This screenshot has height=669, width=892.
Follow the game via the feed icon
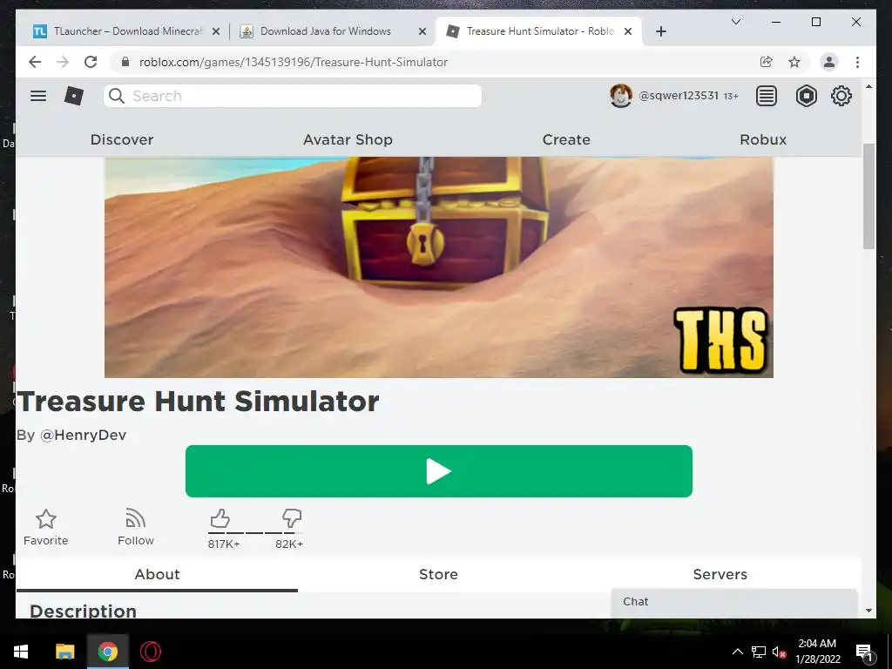pos(135,518)
